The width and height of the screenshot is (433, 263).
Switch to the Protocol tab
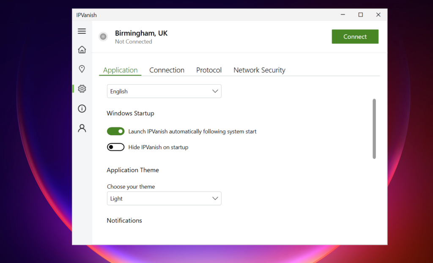point(209,70)
